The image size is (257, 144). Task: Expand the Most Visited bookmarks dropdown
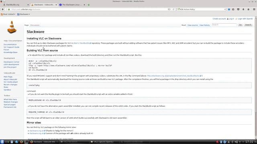pyautogui.click(x=8, y=14)
